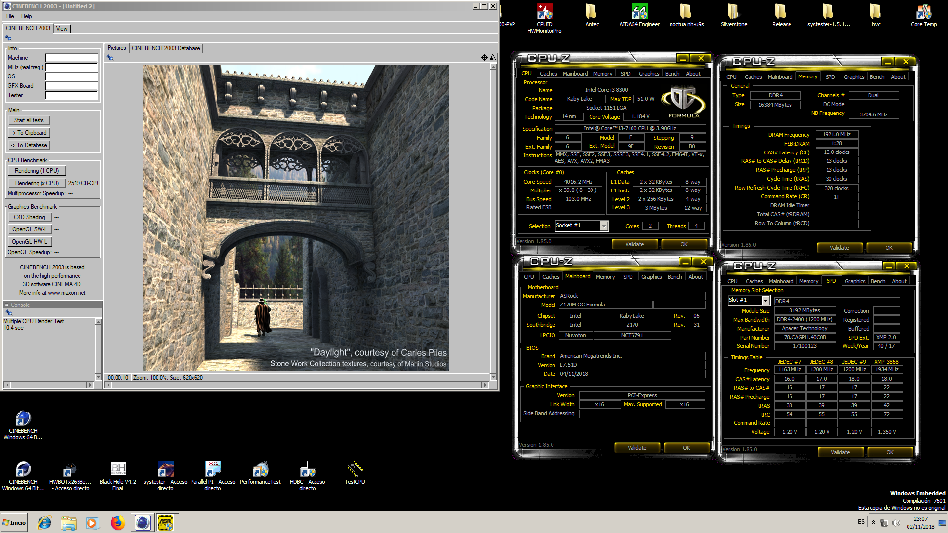Screen dimensions: 948x533
Task: Open the Socket #1 selection dropdown
Action: (603, 226)
